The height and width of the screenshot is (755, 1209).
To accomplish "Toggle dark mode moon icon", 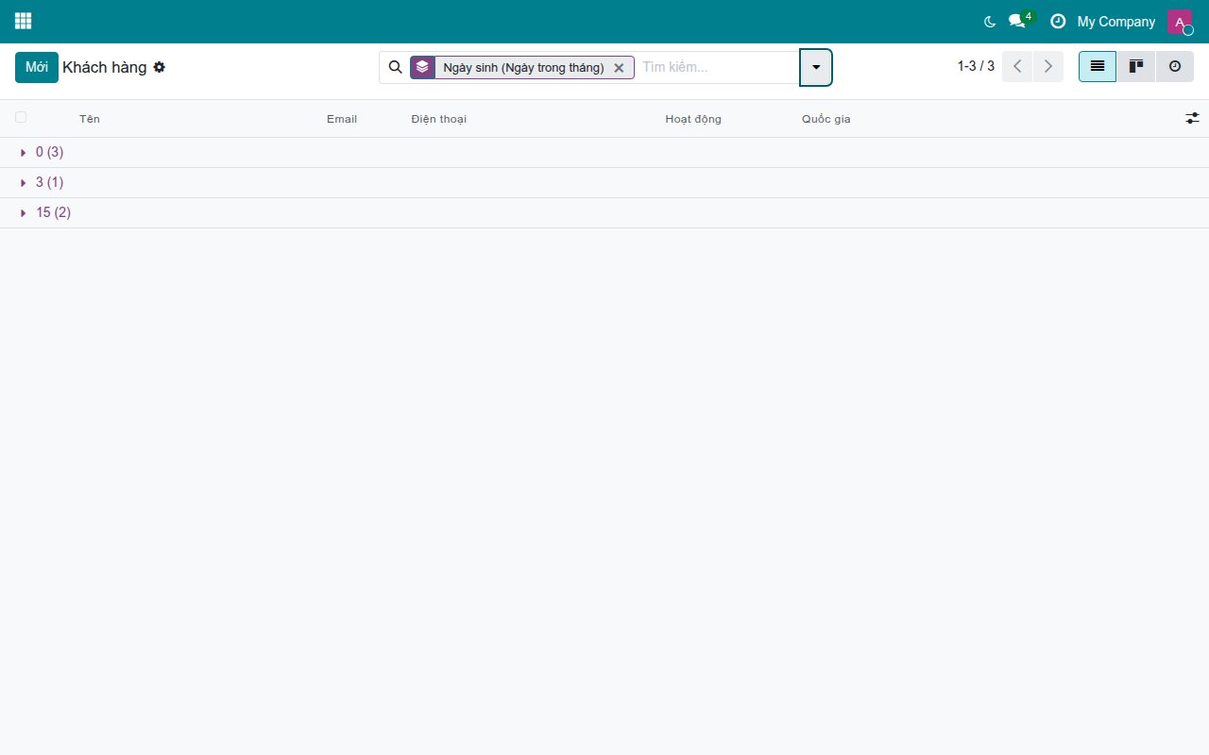I will [990, 22].
